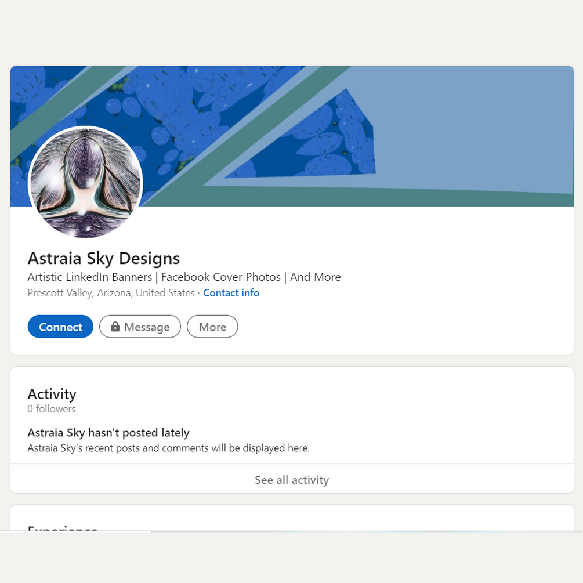
Task: Click the Prescott Valley, Arizona location text
Action: click(x=111, y=293)
